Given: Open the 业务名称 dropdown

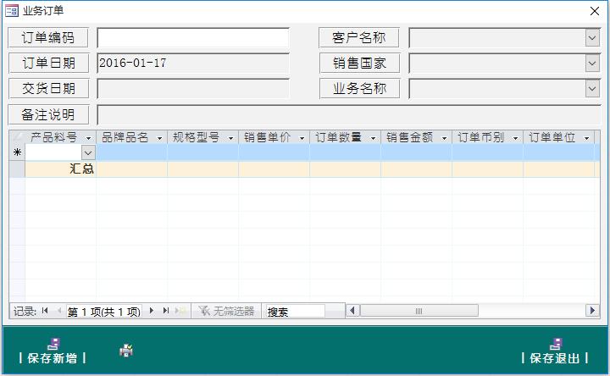Looking at the screenshot, I should 592,89.
